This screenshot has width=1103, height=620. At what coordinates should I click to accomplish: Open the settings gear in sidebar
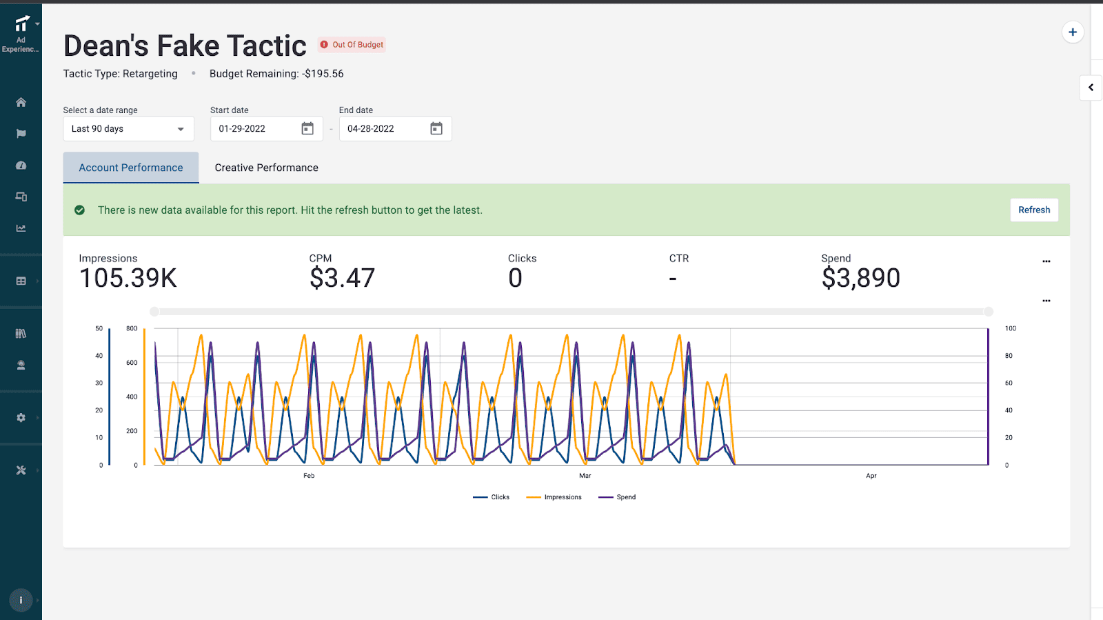pyautogui.click(x=21, y=418)
